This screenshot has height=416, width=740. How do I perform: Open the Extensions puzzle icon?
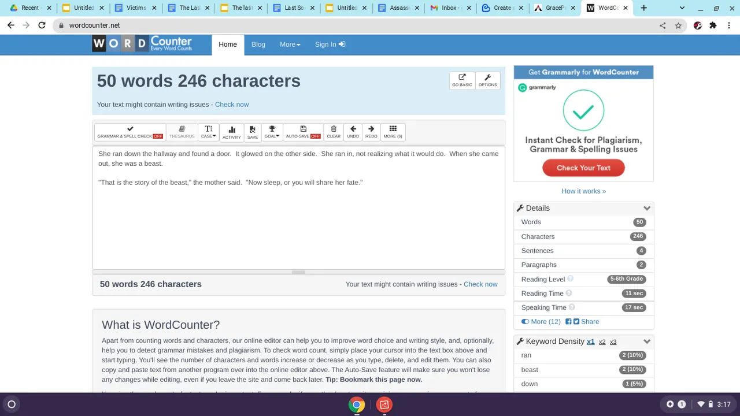(713, 25)
